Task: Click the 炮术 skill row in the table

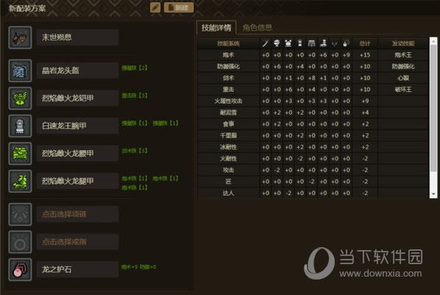Action: (313, 55)
